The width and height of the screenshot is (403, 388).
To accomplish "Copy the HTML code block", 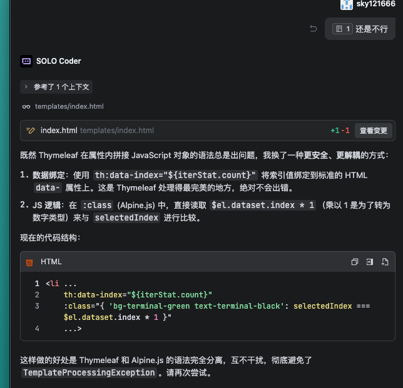I will click(x=355, y=262).
